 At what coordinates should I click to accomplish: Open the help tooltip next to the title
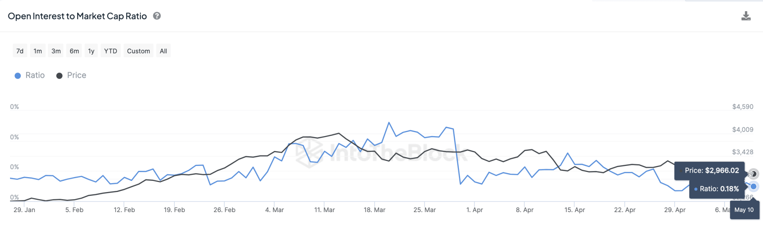(157, 16)
